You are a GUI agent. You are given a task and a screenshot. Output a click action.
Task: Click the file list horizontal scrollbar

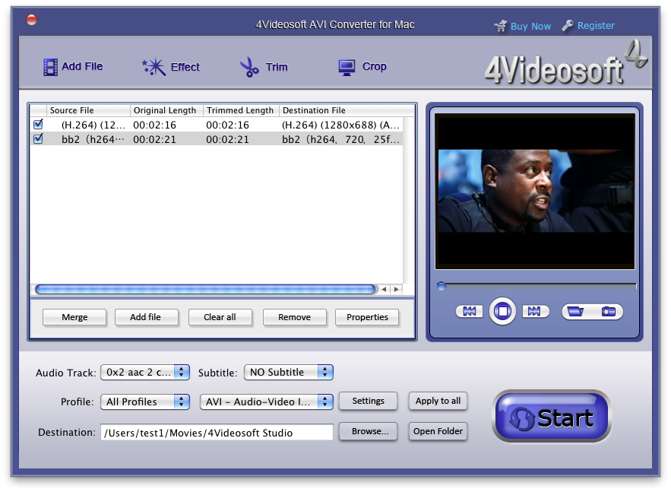(x=205, y=290)
